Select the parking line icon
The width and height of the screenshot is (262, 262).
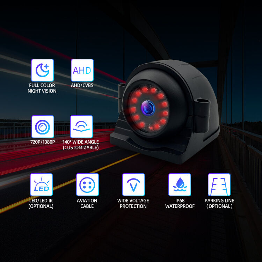click(219, 185)
